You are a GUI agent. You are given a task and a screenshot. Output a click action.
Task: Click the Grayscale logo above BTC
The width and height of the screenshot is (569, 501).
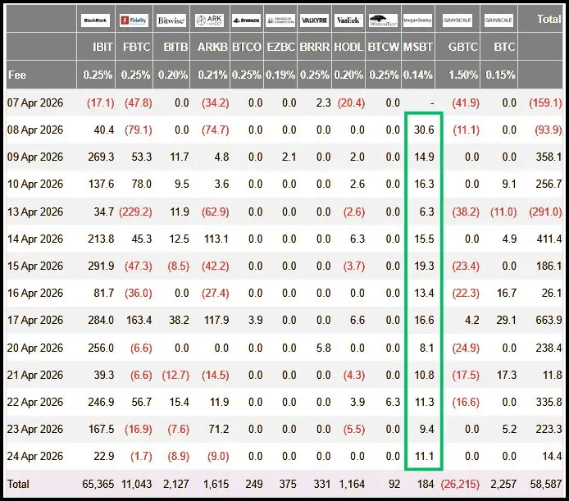pos(499,20)
